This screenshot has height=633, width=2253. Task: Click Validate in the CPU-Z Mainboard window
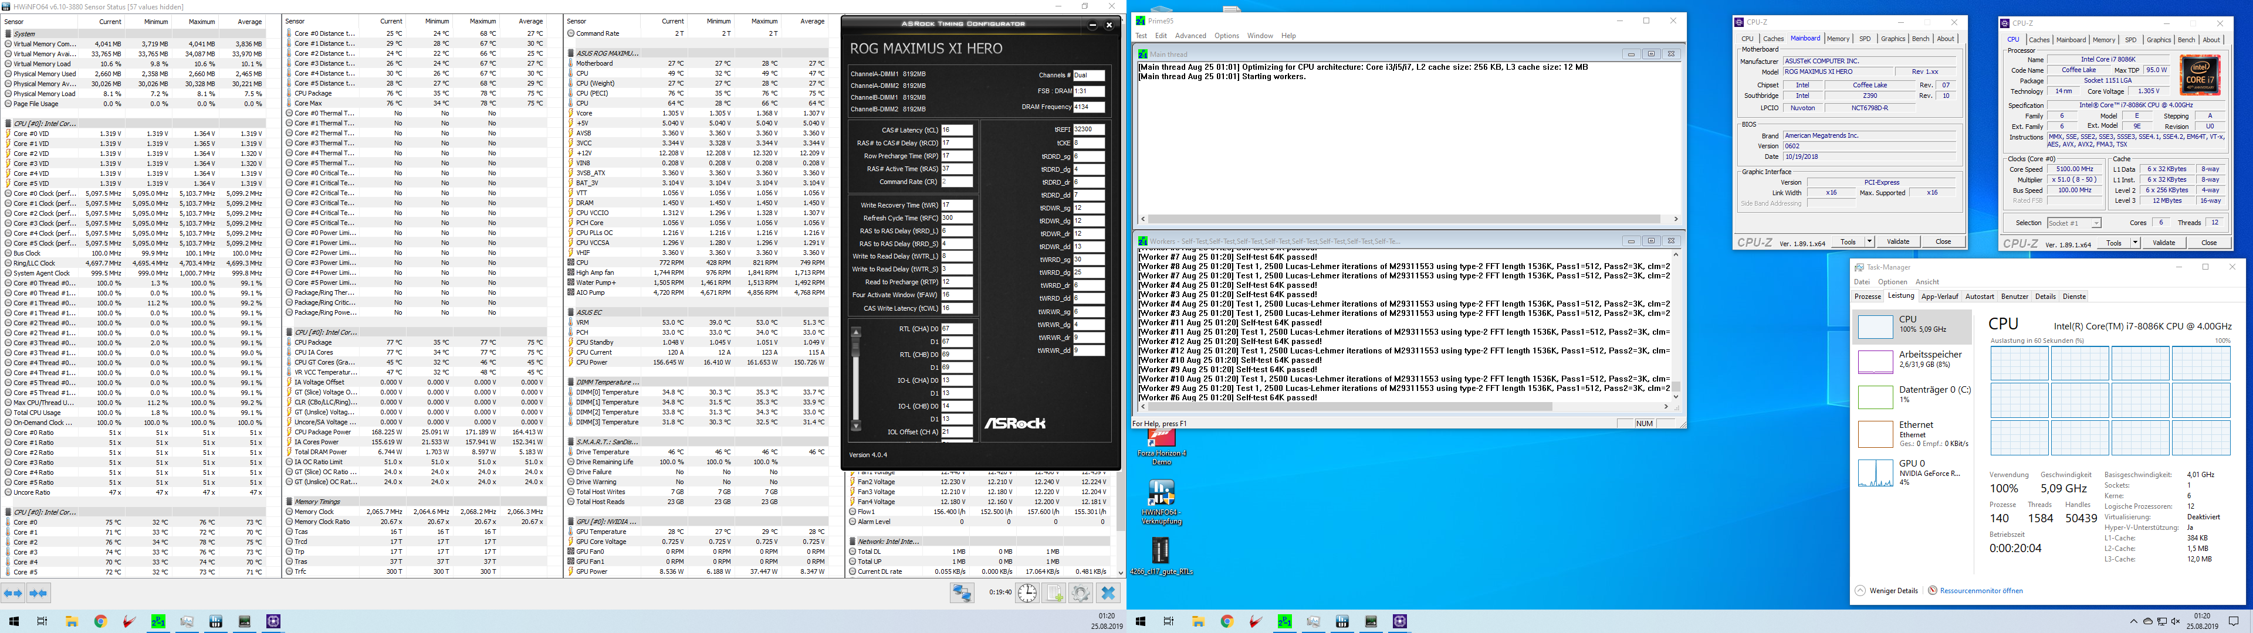(x=1898, y=242)
